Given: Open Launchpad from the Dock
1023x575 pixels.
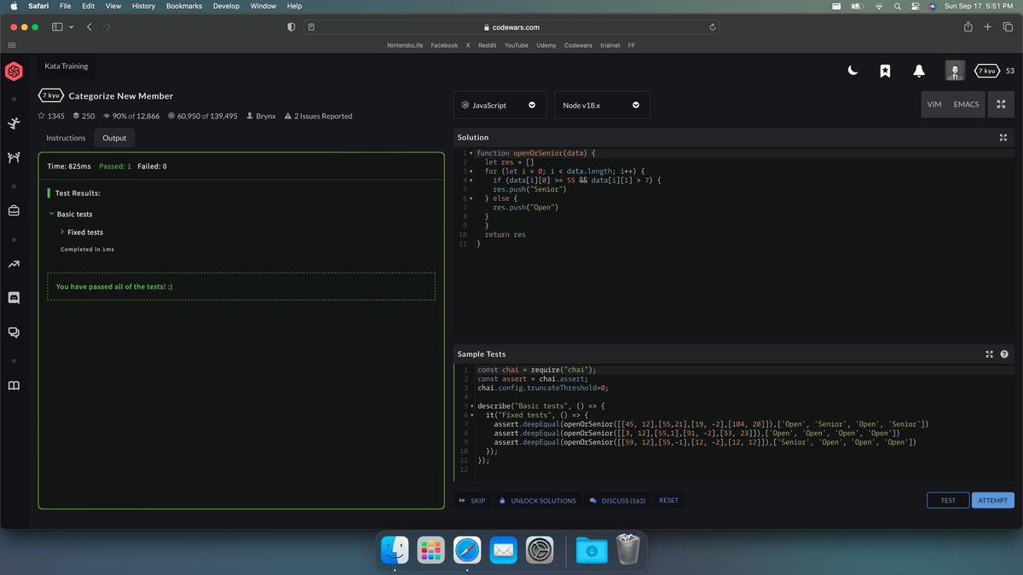Looking at the screenshot, I should [431, 550].
